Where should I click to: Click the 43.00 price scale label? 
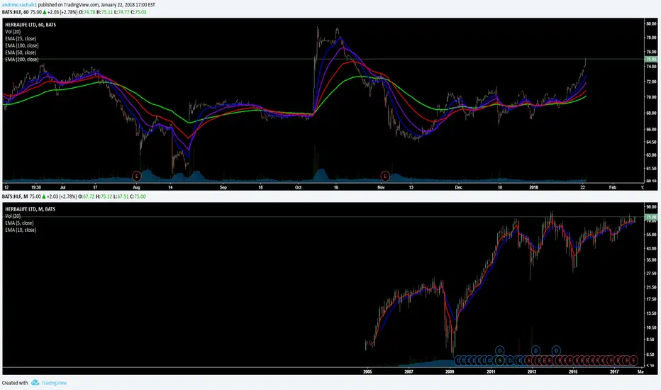pyautogui.click(x=651, y=249)
